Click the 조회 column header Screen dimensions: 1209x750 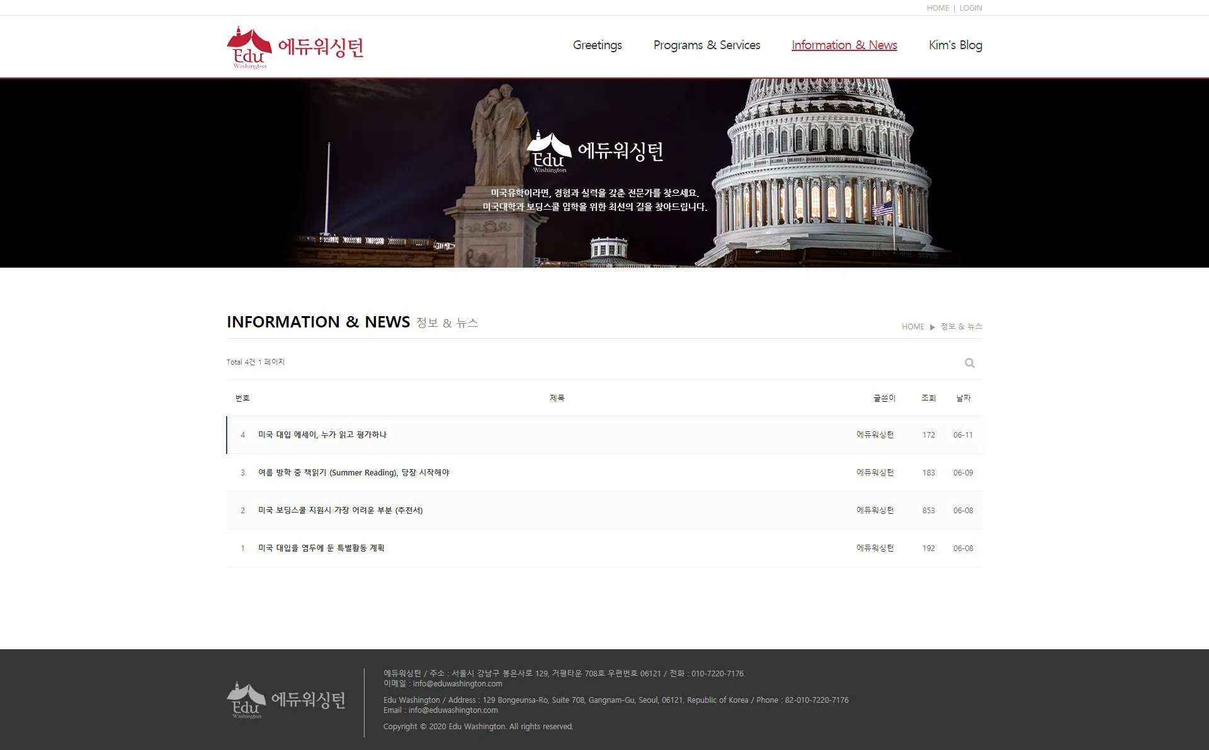coord(929,398)
